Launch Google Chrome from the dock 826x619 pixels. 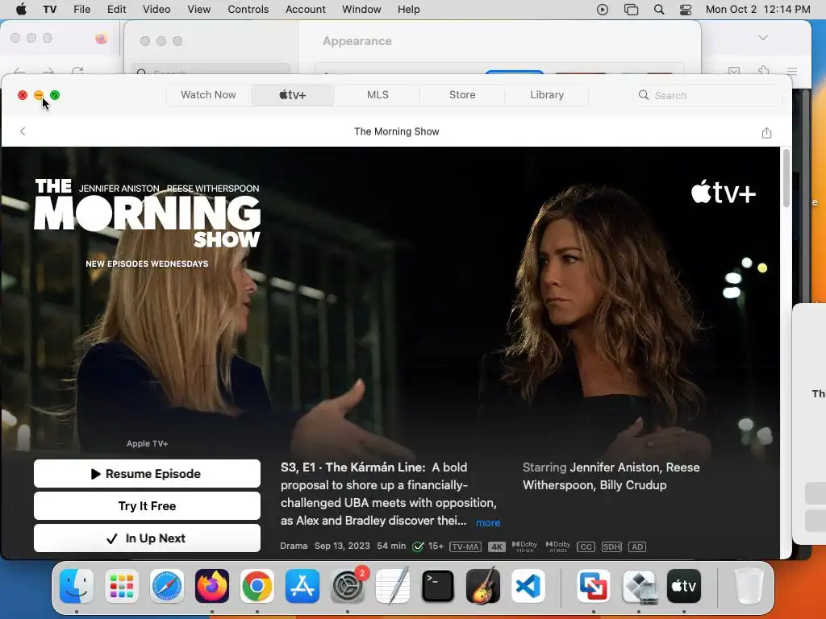click(x=257, y=585)
